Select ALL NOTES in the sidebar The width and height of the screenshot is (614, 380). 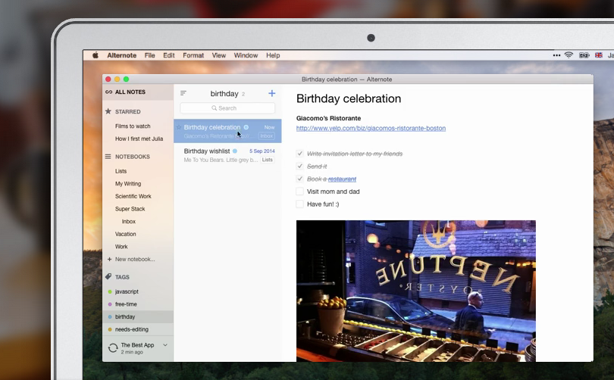point(130,92)
